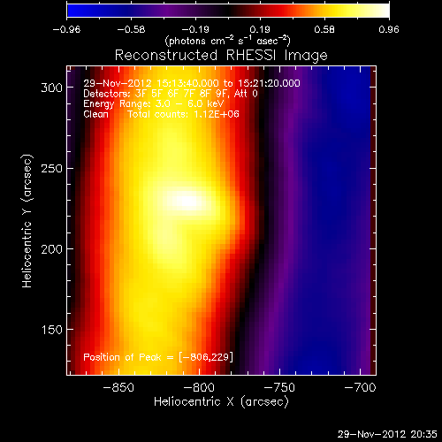Click the 150 tick label on Y axis
442x442 pixels.
52,330
